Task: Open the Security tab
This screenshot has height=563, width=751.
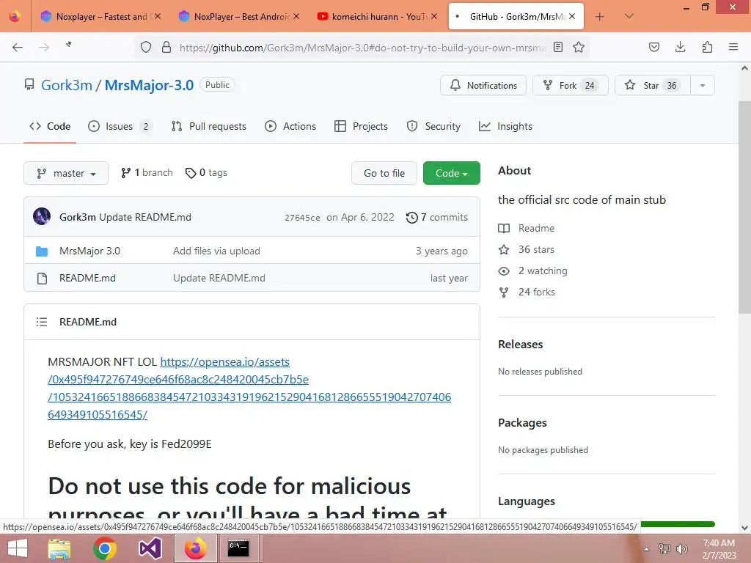Action: click(x=433, y=126)
